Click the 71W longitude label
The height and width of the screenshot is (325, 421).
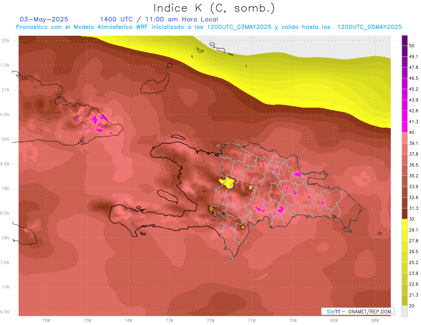click(252, 320)
